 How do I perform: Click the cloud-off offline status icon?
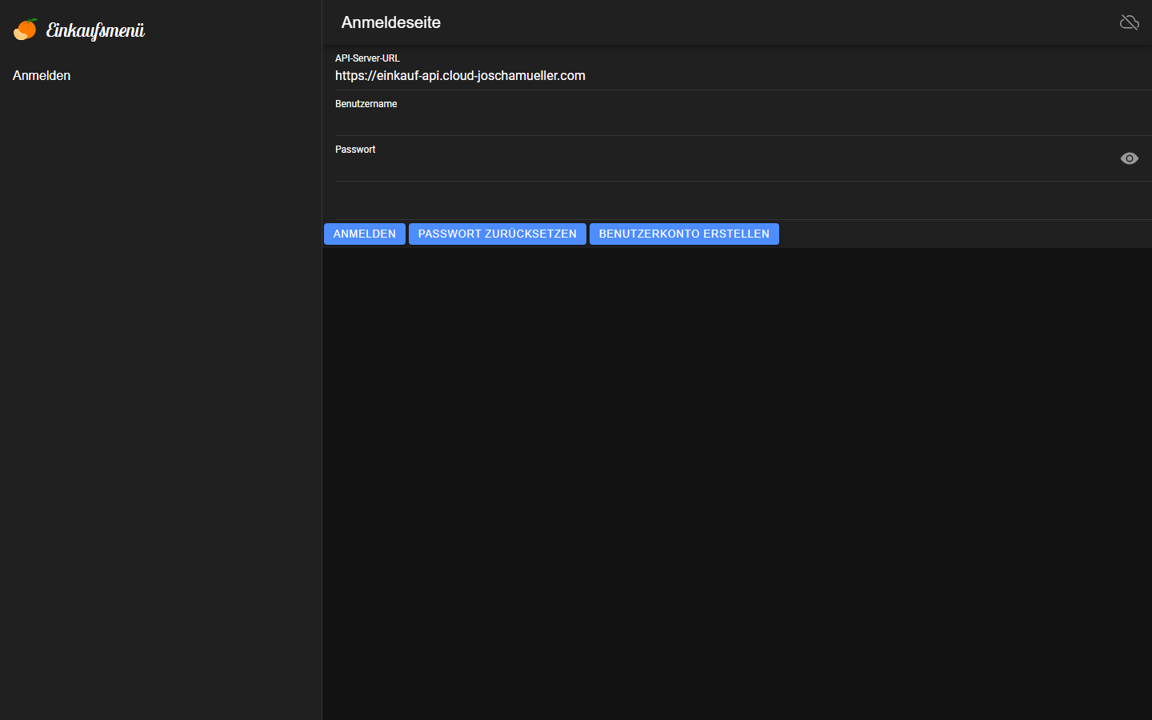coord(1130,22)
